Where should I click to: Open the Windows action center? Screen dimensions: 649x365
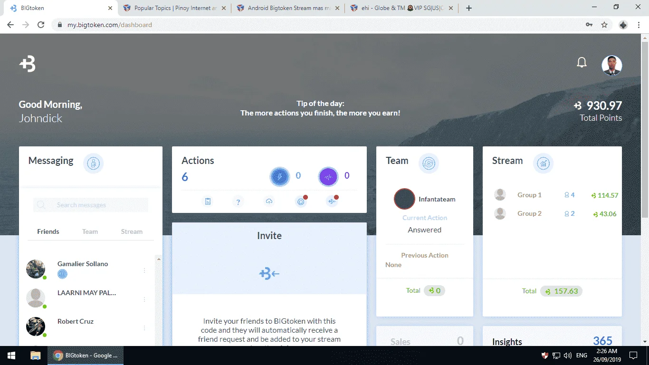click(633, 355)
